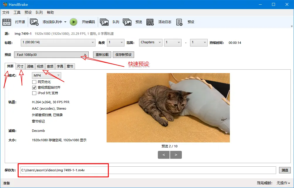Open the 队列 menu in menu bar
This screenshot has width=294, height=188.
click(x=39, y=13)
